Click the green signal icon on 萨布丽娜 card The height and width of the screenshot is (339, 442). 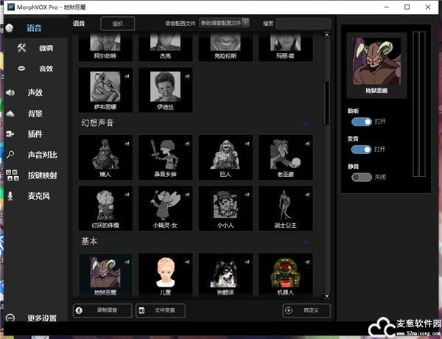coord(127,76)
